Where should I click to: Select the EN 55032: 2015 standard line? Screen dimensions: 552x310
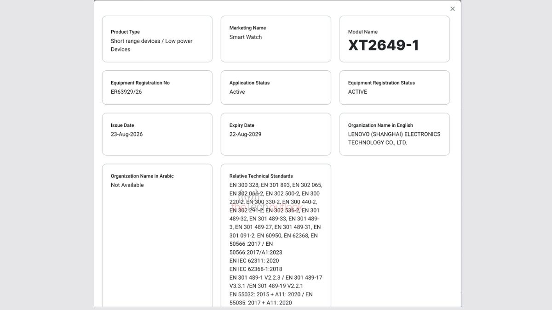click(271, 294)
